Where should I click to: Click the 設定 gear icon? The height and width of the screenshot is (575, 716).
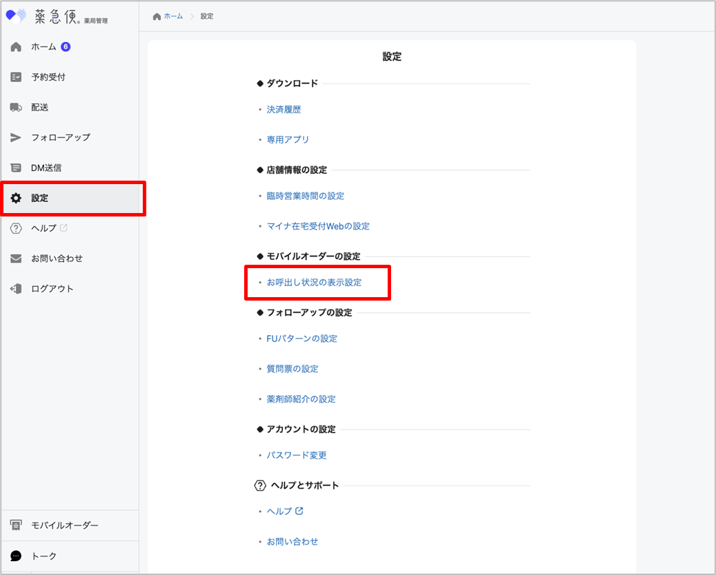16,198
